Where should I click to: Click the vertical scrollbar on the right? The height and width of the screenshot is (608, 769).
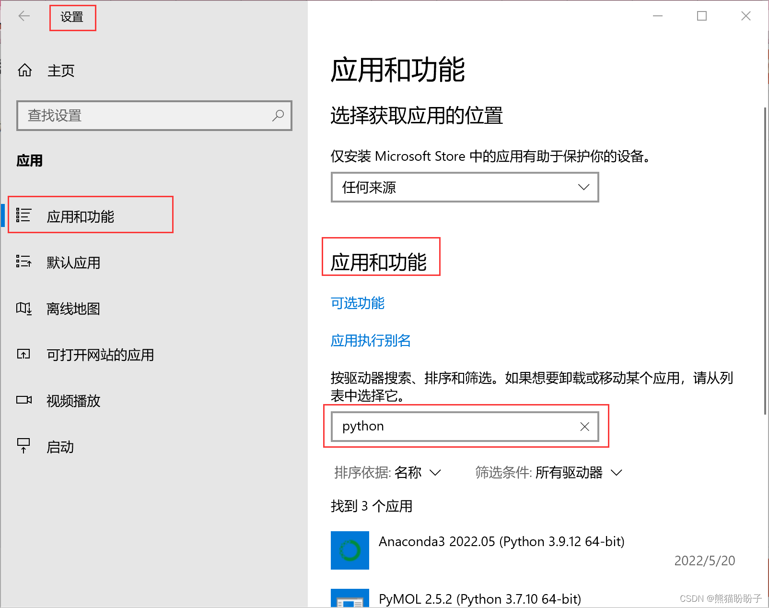[765, 261]
